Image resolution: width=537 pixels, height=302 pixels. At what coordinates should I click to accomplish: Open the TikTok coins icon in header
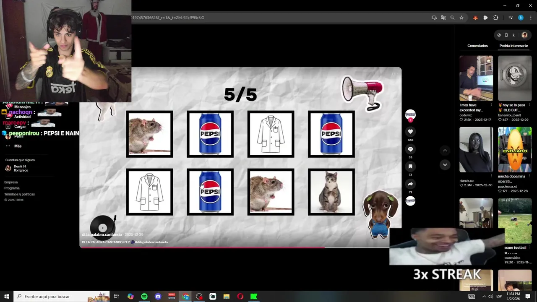(x=499, y=35)
